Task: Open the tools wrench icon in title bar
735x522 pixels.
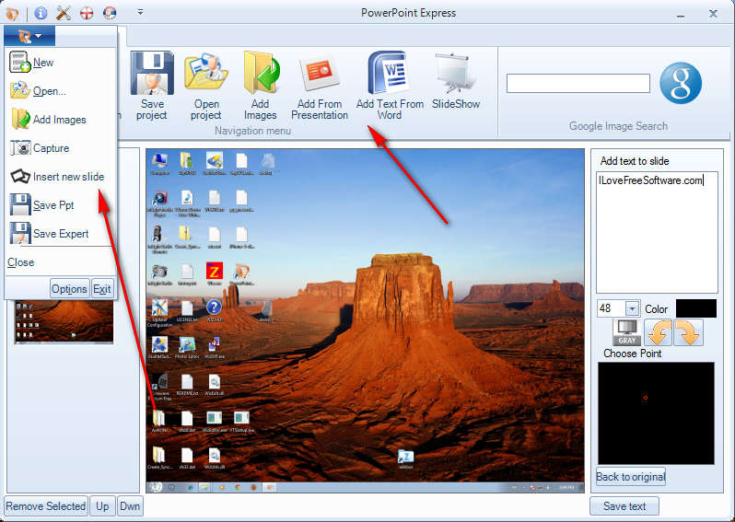Action: coord(64,13)
